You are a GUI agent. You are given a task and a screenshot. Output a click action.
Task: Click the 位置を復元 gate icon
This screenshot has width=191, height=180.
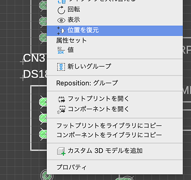pyautogui.click(x=61, y=31)
